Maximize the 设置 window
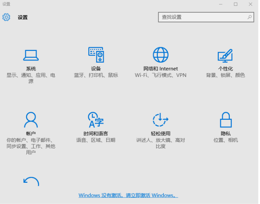This screenshot has width=260, height=204. tap(236, 4)
